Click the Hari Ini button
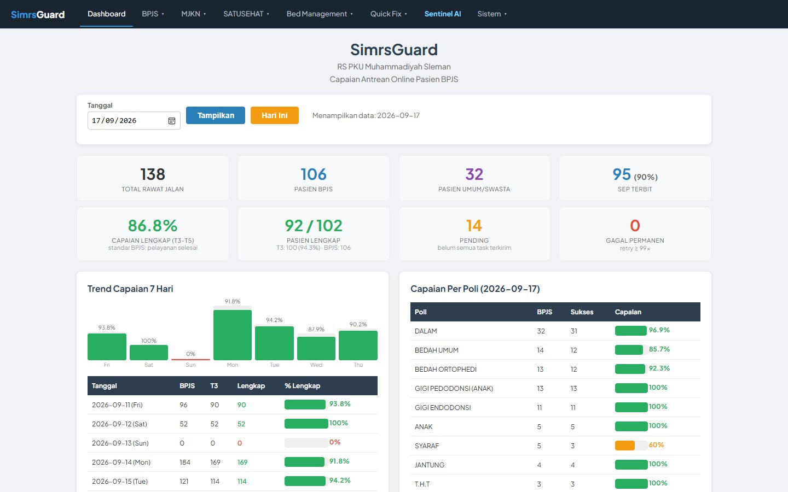The image size is (788, 492). coord(275,115)
